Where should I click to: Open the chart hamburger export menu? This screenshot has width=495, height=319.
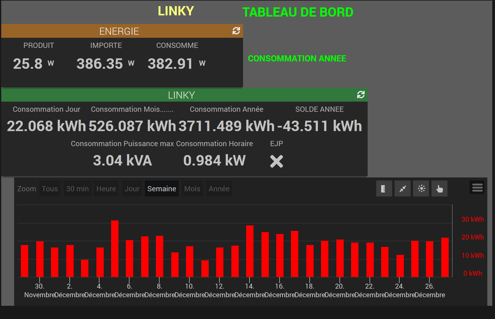click(477, 187)
